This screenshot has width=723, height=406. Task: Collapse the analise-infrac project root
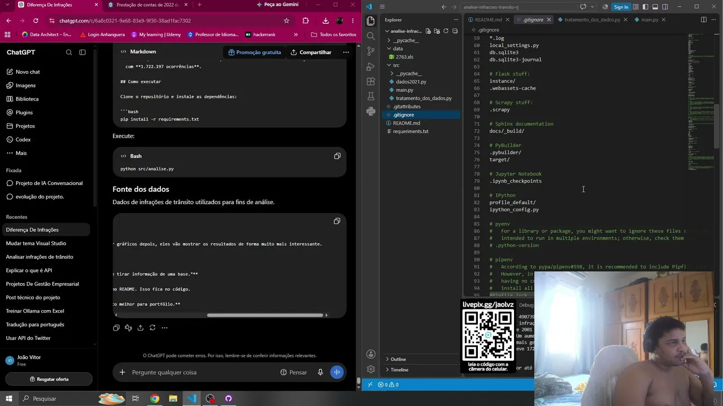click(387, 31)
